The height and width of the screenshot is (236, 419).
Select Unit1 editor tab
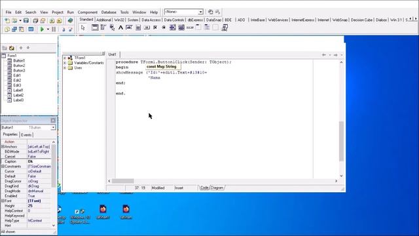[112, 54]
